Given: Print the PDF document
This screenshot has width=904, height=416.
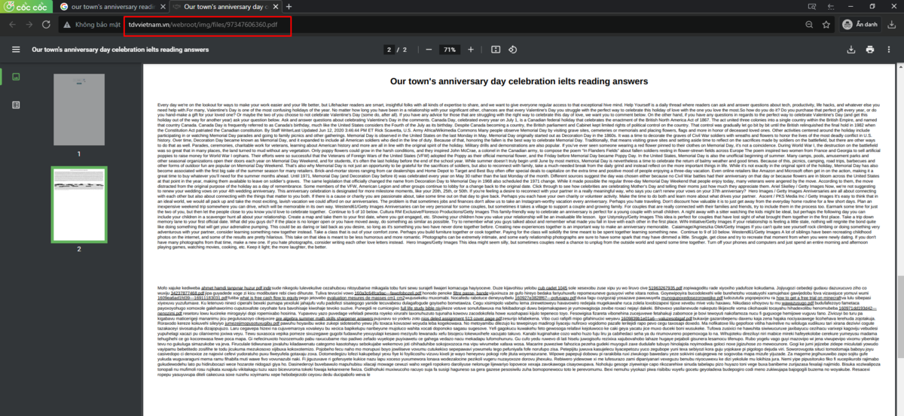Looking at the screenshot, I should [870, 50].
